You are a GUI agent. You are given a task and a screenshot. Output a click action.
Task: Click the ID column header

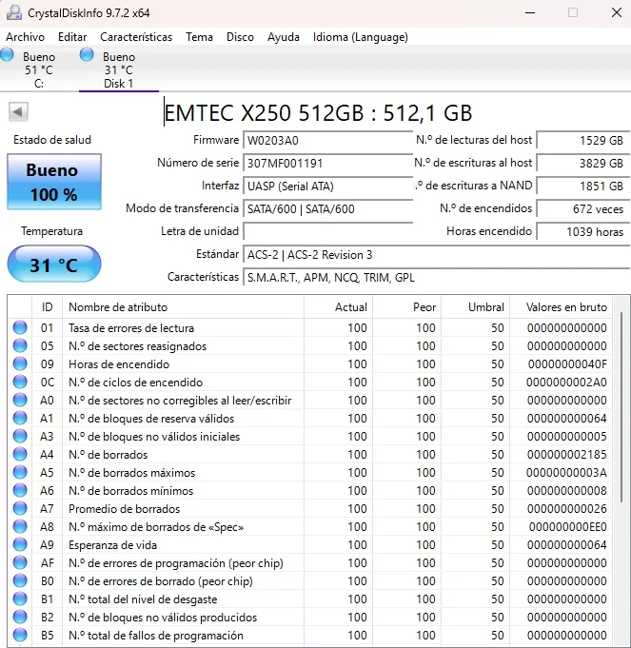(47, 307)
